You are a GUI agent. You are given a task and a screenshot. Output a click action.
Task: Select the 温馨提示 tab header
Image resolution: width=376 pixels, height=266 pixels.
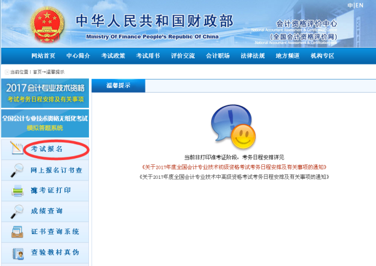click(x=118, y=85)
